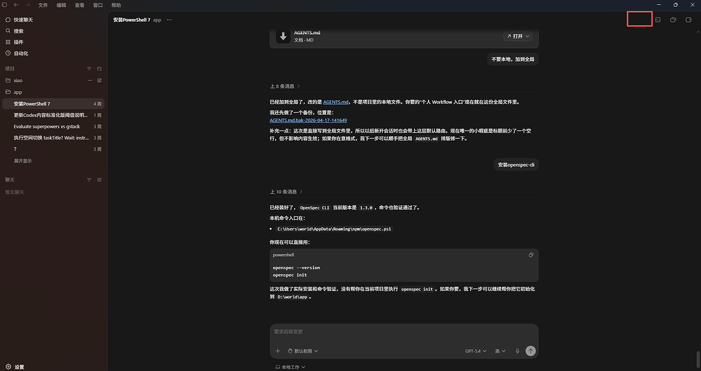The image size is (701, 371).
Task: Open thread options next to app title
Action: coord(169,20)
